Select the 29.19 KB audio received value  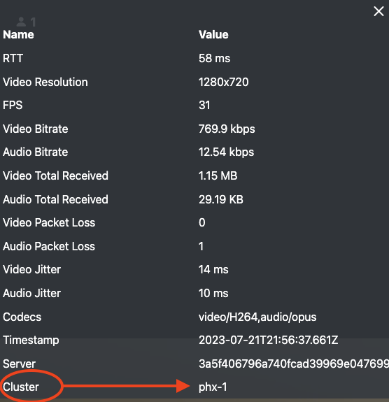[221, 199]
